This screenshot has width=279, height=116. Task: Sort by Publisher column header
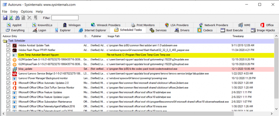98,36
